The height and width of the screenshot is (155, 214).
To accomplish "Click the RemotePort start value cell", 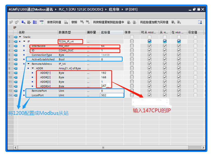I will click(x=112, y=91).
